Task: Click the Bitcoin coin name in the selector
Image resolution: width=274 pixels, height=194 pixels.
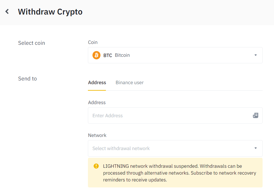Action: pyautogui.click(x=122, y=55)
